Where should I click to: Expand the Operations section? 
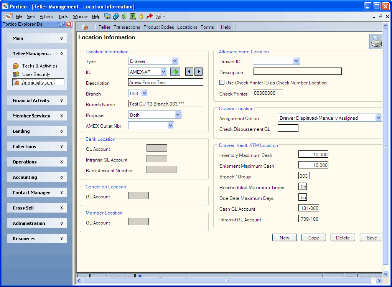(37, 162)
